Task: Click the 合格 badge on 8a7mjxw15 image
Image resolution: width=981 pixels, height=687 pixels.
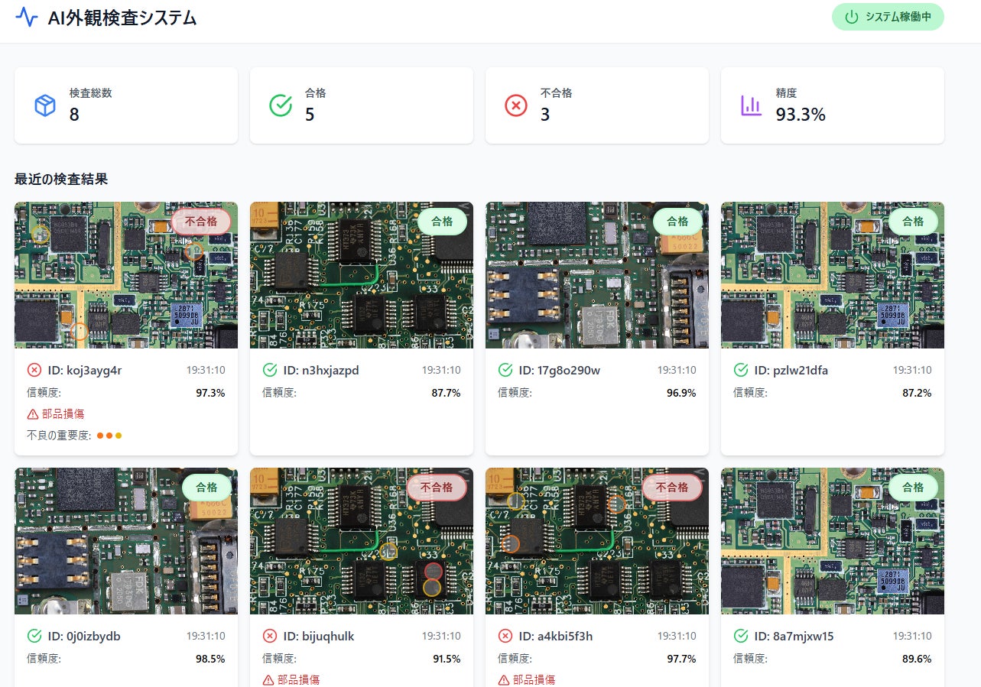Action: click(913, 488)
